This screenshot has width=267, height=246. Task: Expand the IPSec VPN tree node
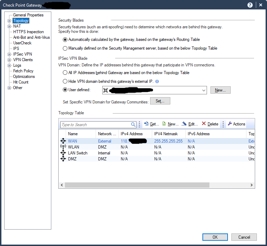coord(9,54)
